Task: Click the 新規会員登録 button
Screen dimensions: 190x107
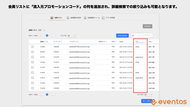Action: tap(122, 35)
